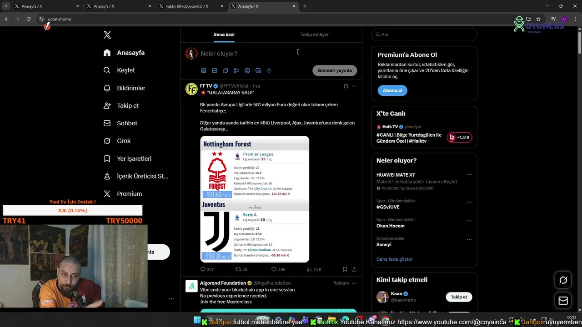Open FF TV post more options
The width and height of the screenshot is (582, 327).
tap(354, 86)
